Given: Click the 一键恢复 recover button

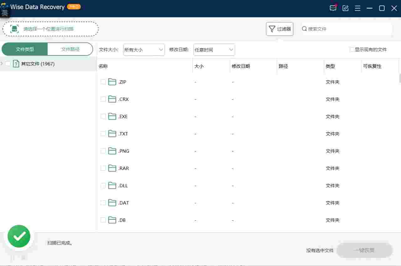Looking at the screenshot, I should click(364, 250).
